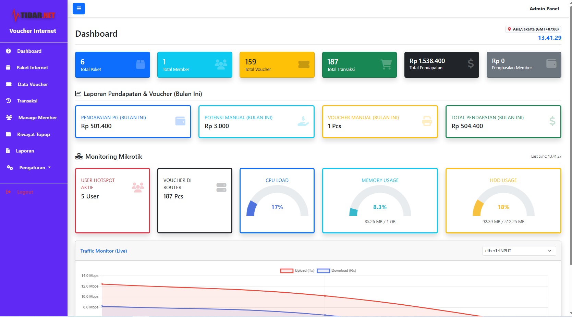Click the Logout arrow icon

(x=9, y=192)
